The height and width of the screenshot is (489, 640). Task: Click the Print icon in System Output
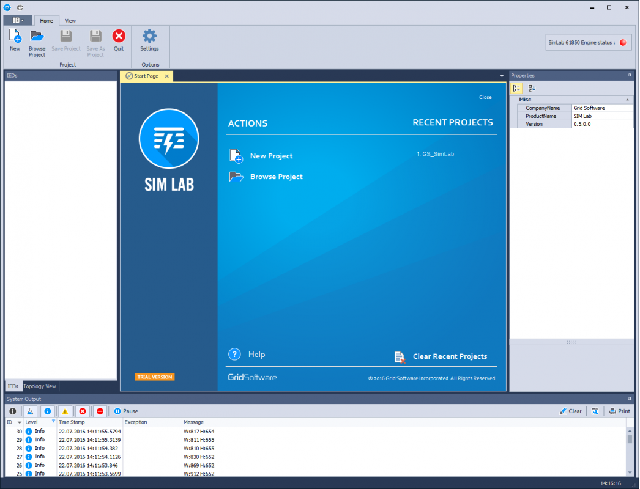[620, 411]
